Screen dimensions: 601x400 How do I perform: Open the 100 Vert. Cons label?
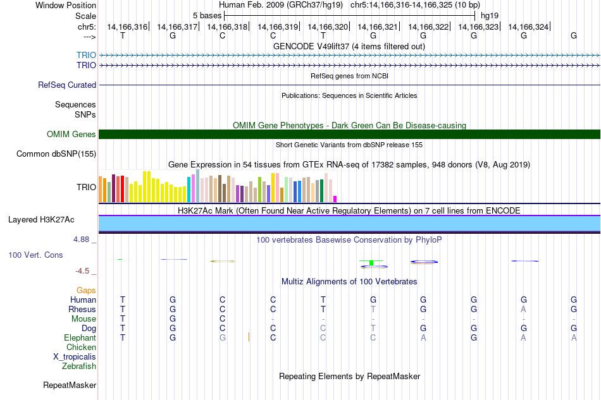(35, 255)
